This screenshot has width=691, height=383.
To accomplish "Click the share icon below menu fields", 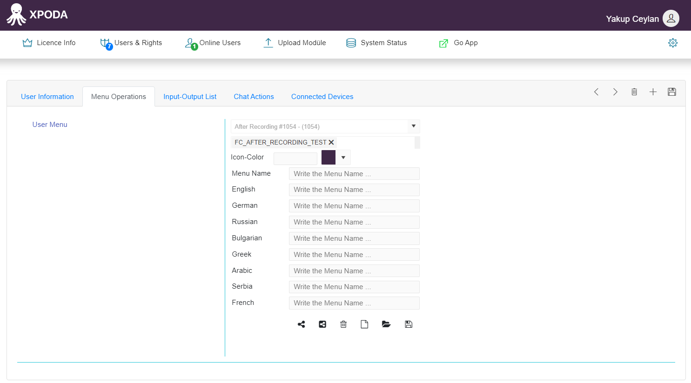I will (x=302, y=324).
